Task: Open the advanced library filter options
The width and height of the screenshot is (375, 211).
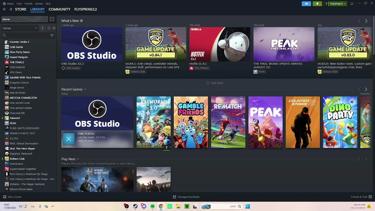Action: click(x=52, y=35)
